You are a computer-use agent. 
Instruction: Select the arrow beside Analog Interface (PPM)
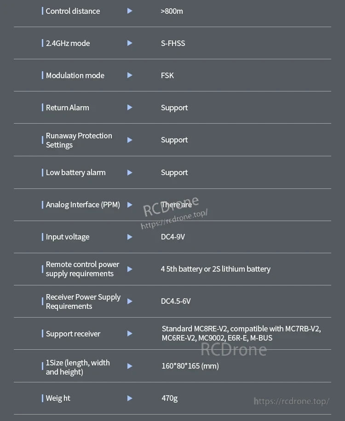pyautogui.click(x=130, y=205)
